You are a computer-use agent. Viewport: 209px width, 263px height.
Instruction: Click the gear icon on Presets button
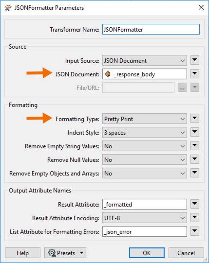[52, 253]
